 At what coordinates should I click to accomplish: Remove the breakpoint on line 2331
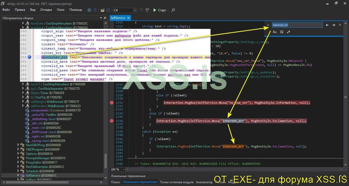click(x=112, y=103)
